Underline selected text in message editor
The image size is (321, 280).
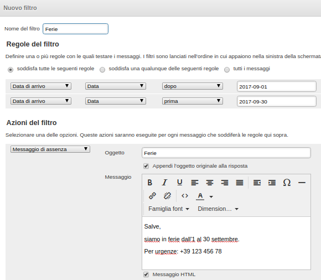pos(179,183)
